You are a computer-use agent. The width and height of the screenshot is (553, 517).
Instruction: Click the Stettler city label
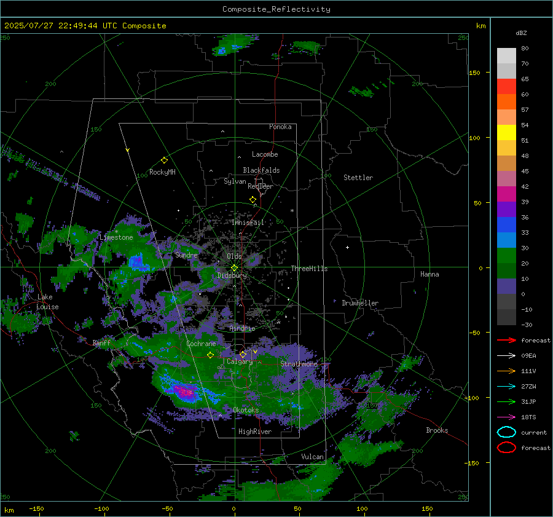point(358,178)
